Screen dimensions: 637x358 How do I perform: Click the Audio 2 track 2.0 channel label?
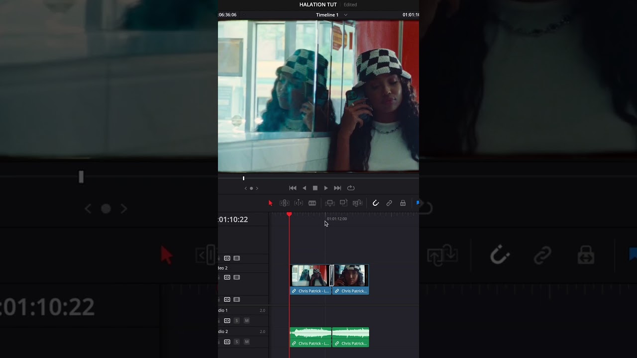pos(262,332)
